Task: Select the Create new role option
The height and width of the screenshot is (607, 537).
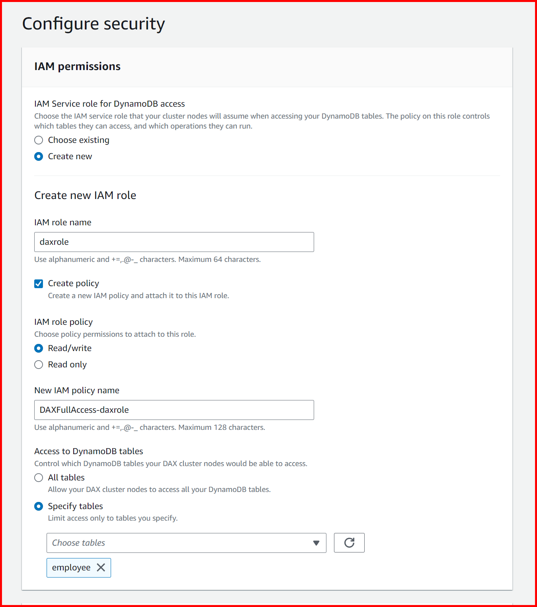Action: [x=39, y=156]
